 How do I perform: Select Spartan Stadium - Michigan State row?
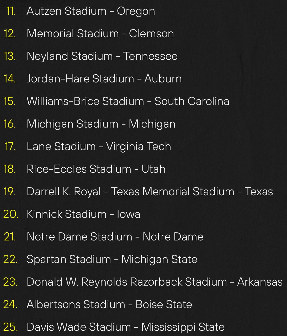tap(112, 259)
